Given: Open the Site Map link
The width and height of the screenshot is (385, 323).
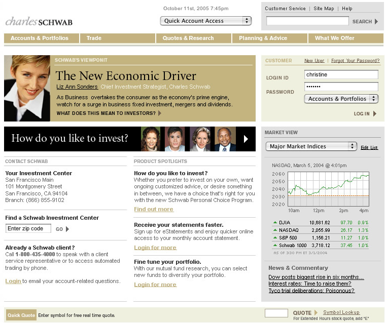Looking at the screenshot, I should coord(324,9).
